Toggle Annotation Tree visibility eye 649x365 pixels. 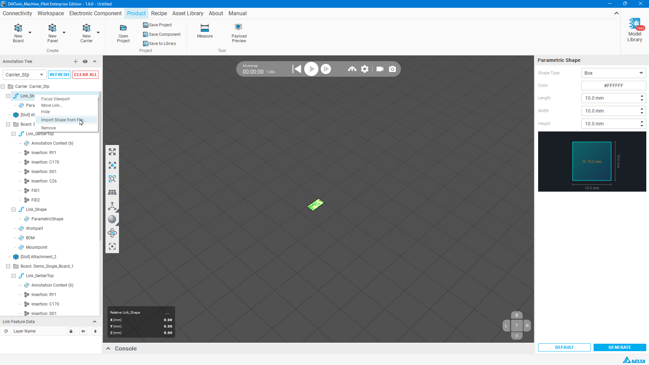pyautogui.click(x=85, y=62)
